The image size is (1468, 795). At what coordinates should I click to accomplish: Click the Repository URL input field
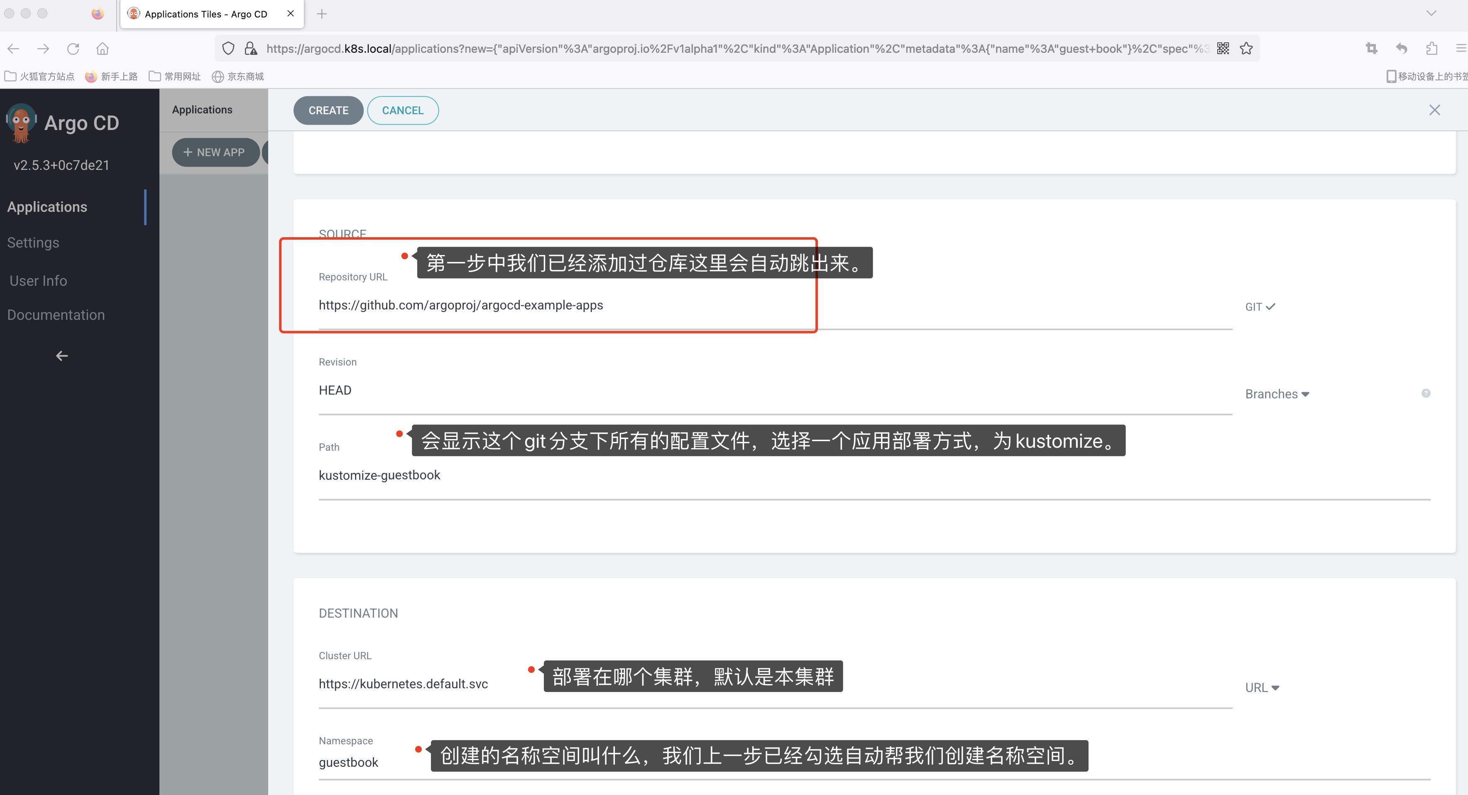pos(775,306)
